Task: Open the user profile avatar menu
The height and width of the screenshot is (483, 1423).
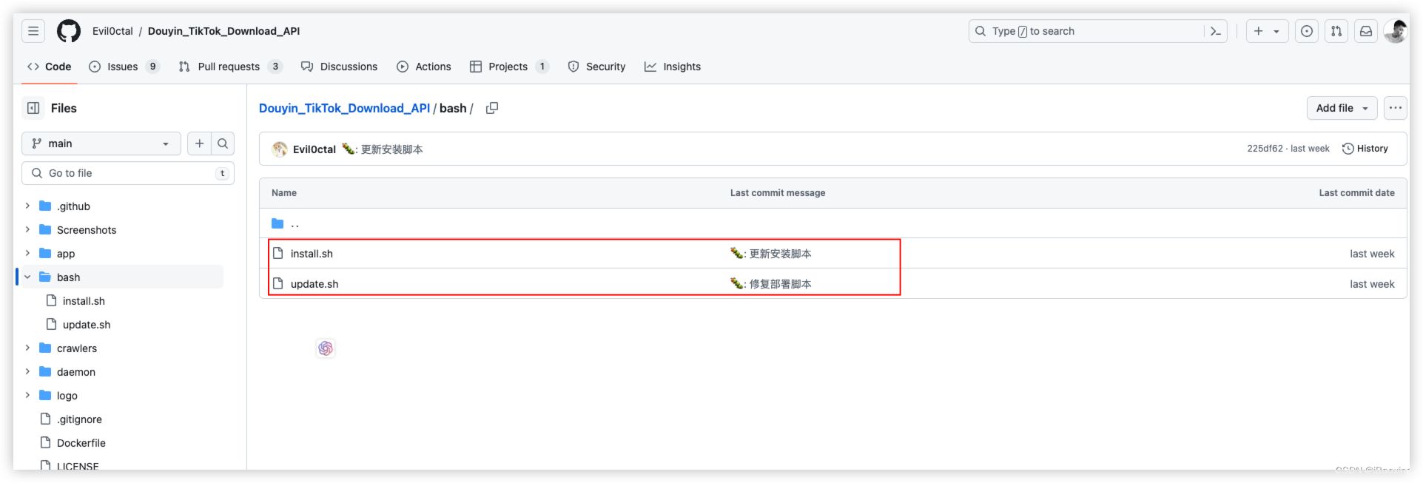Action: [1396, 31]
